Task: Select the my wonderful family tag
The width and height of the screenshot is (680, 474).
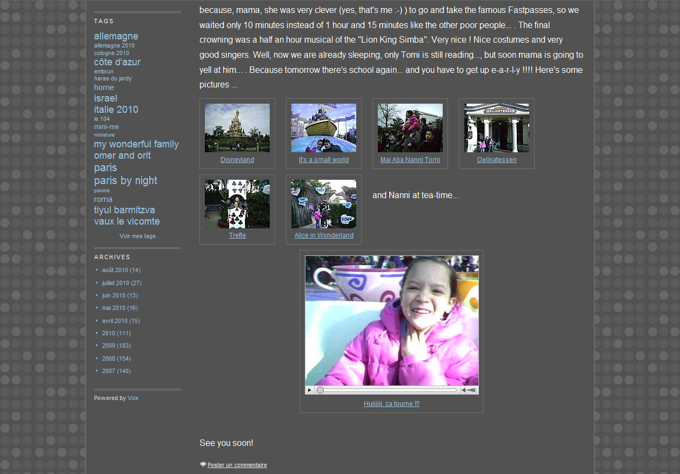Action: (136, 144)
